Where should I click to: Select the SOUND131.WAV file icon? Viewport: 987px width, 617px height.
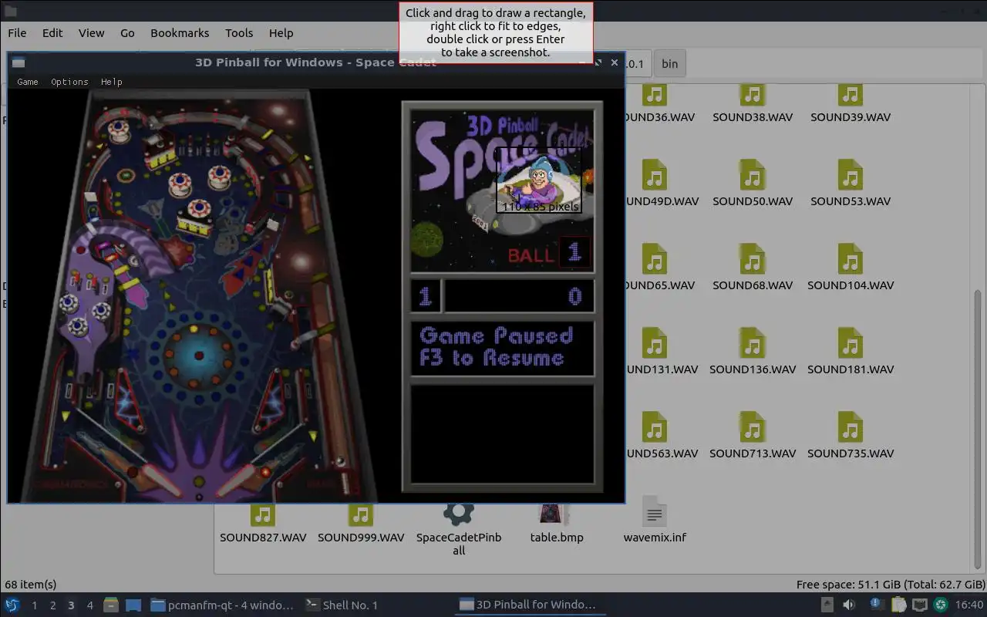pyautogui.click(x=655, y=344)
